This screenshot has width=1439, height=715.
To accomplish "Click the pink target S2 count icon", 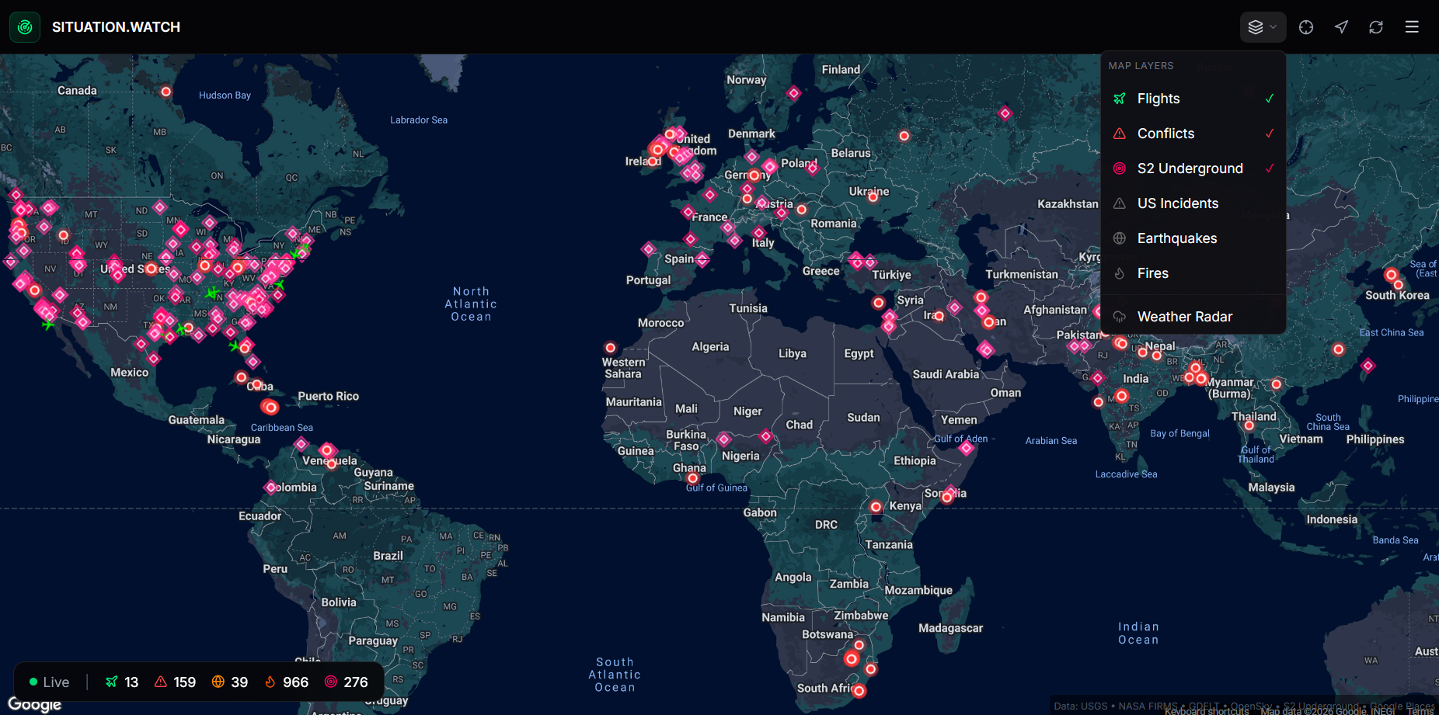I will click(331, 682).
